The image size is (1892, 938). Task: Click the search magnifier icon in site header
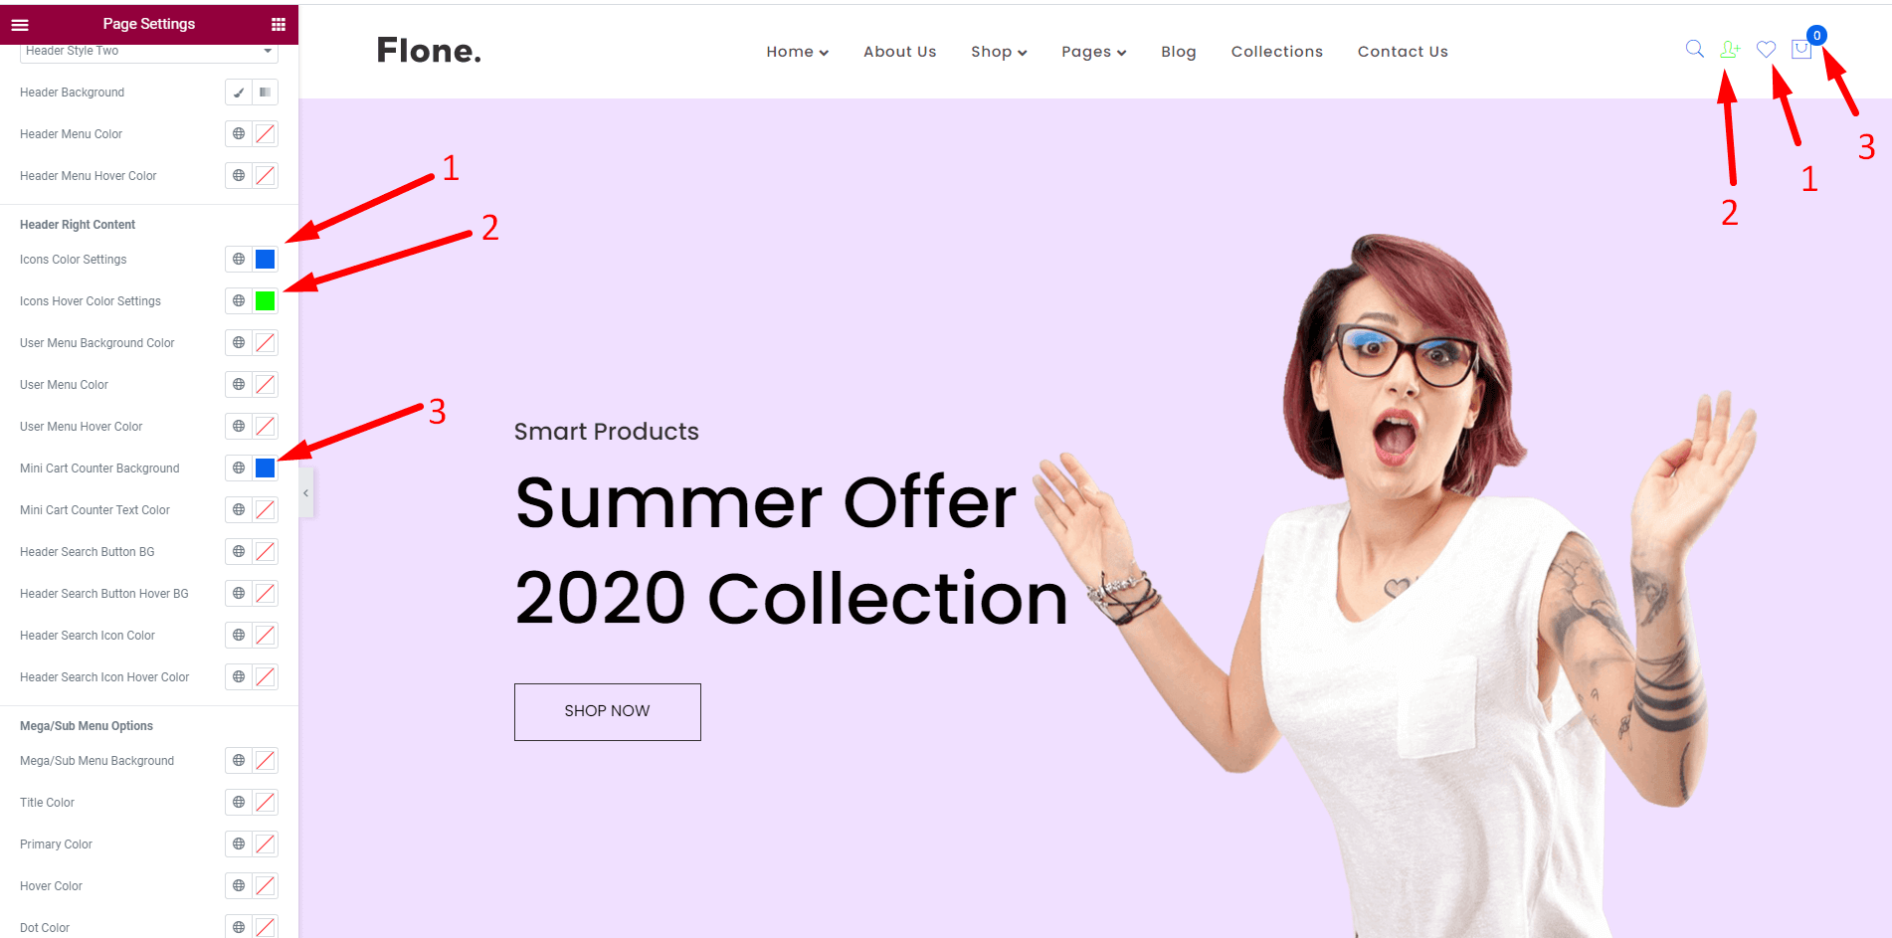pyautogui.click(x=1695, y=49)
